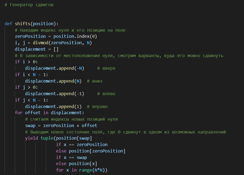Click the line 'if i > 0:'

[26, 62]
